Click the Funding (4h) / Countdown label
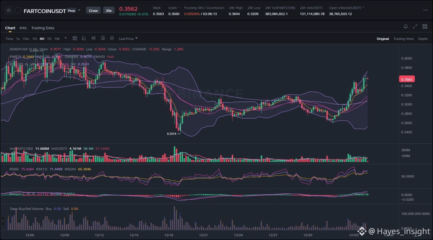 tap(204, 7)
